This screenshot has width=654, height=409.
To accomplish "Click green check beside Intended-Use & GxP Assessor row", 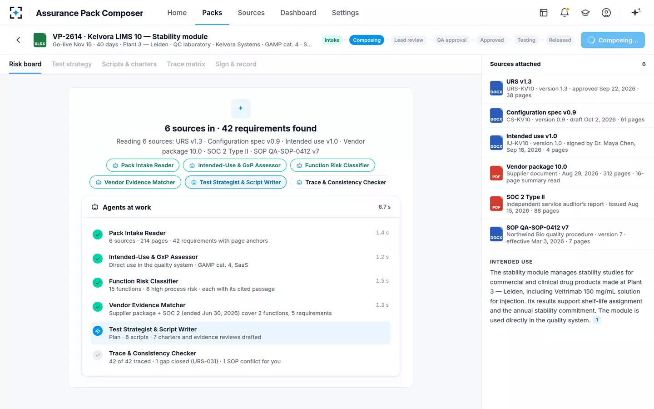I will tap(98, 259).
